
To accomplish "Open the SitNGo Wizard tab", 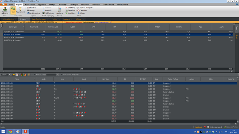I will pyautogui.click(x=109, y=4).
